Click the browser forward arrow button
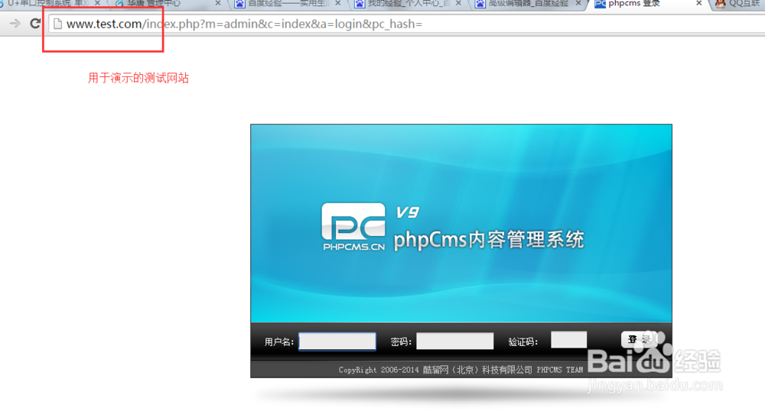Screen dimensions: 765x411 (x=15, y=24)
